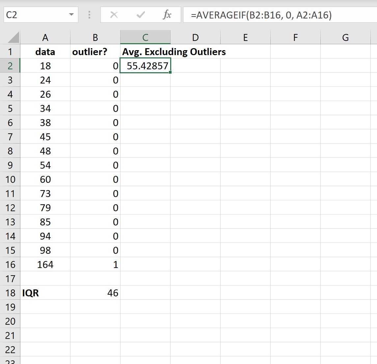377x364 pixels.
Task: Click the Select All corner triangle
Action: [x=13, y=38]
